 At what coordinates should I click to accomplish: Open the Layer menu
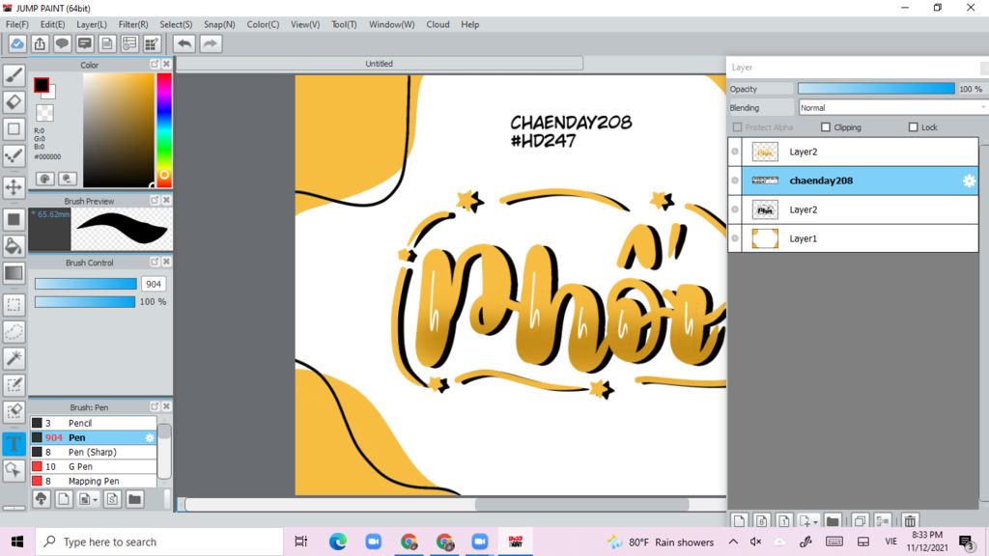(92, 24)
